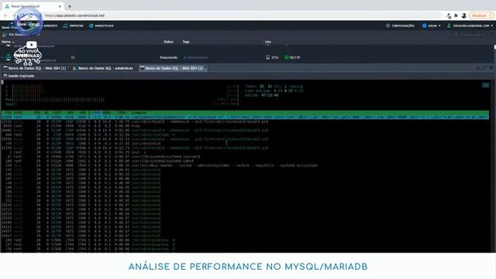Click the Executando status text
Viewport: 496px width, 279px height.
tap(169, 57)
